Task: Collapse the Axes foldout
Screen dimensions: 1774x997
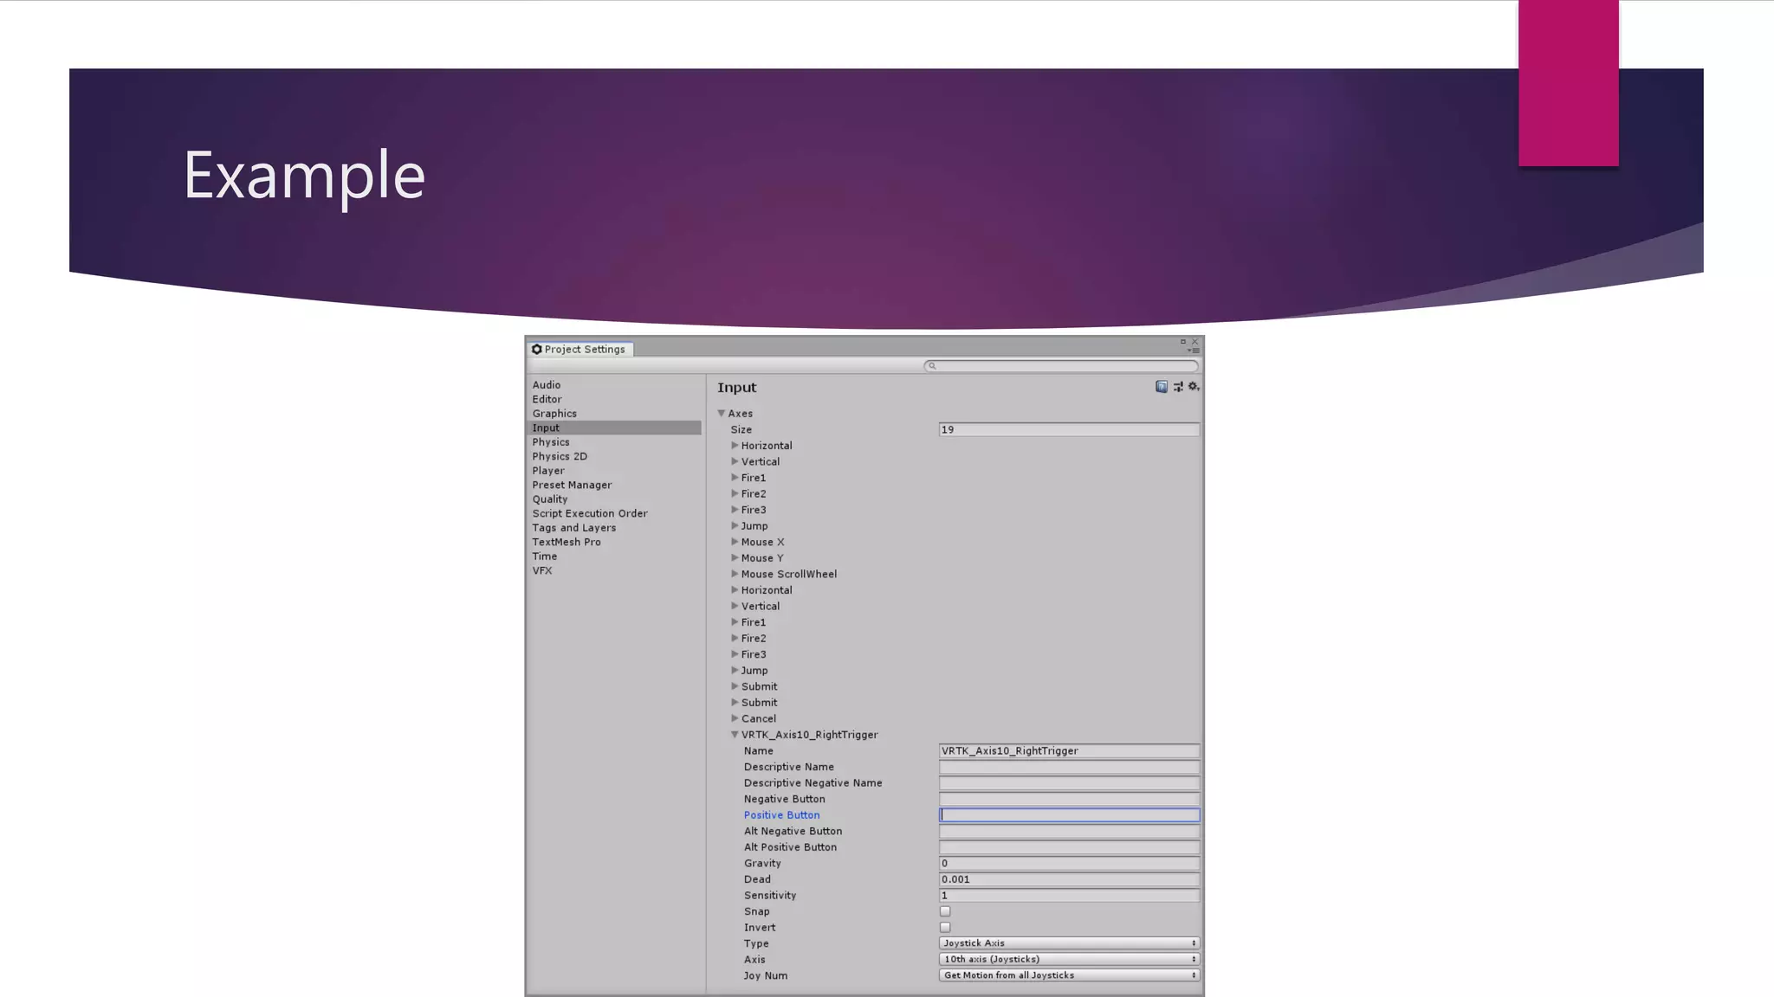Action: tap(722, 414)
